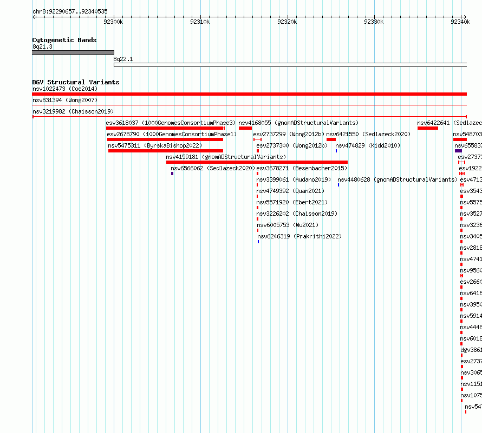Open the nsv3219982 (Chaisson2019) variant label
Screen dimensions: 482x433
73,111
